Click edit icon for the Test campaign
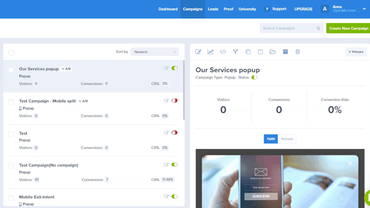This screenshot has height=208, width=370. [166, 133]
